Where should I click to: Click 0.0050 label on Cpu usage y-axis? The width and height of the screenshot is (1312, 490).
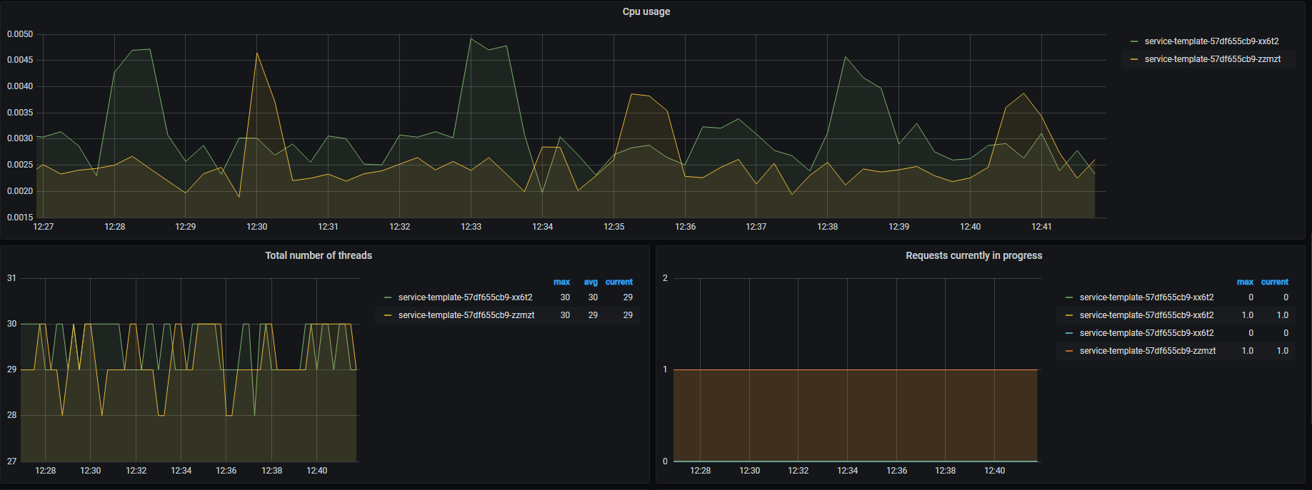pyautogui.click(x=20, y=34)
